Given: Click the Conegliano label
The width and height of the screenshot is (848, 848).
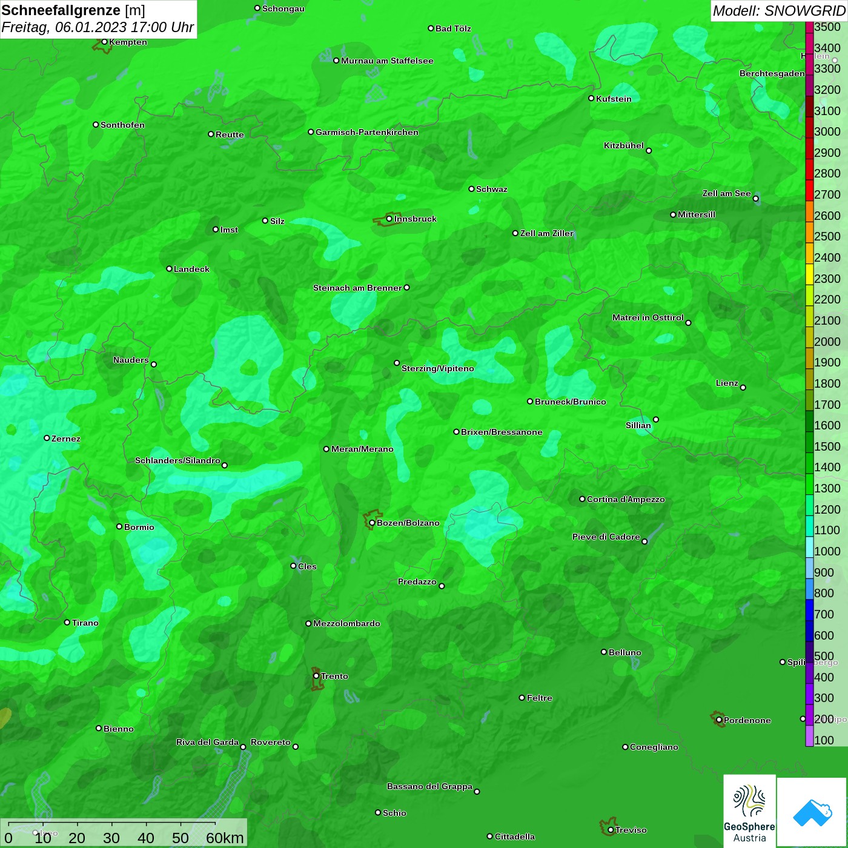Looking at the screenshot, I should (x=654, y=747).
